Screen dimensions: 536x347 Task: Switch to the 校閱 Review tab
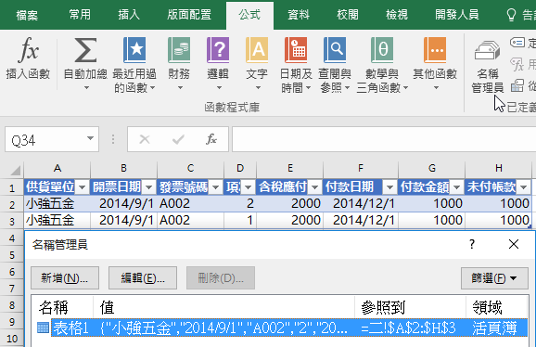348,15
